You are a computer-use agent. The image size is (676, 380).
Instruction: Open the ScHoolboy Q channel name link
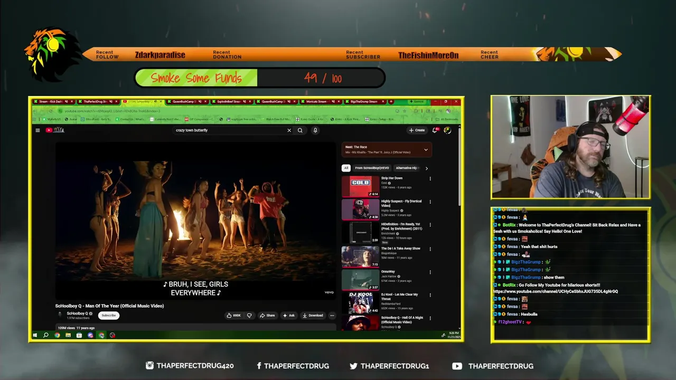(77, 313)
